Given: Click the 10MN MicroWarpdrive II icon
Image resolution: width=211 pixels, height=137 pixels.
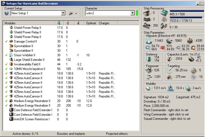Looking at the screenshot, I should [11, 69].
